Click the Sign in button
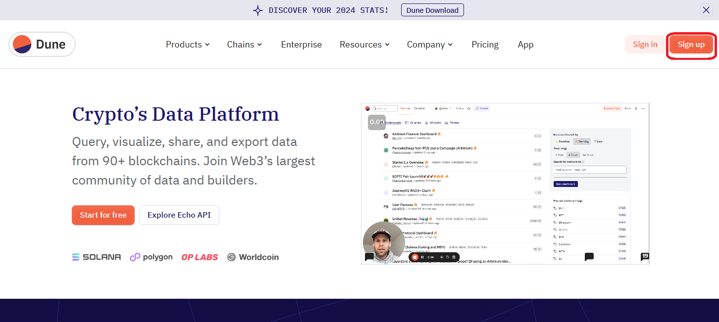Screen dimensions: 719x322 [645, 45]
